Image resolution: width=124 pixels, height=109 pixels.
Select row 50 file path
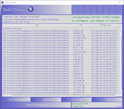coord(37,76)
